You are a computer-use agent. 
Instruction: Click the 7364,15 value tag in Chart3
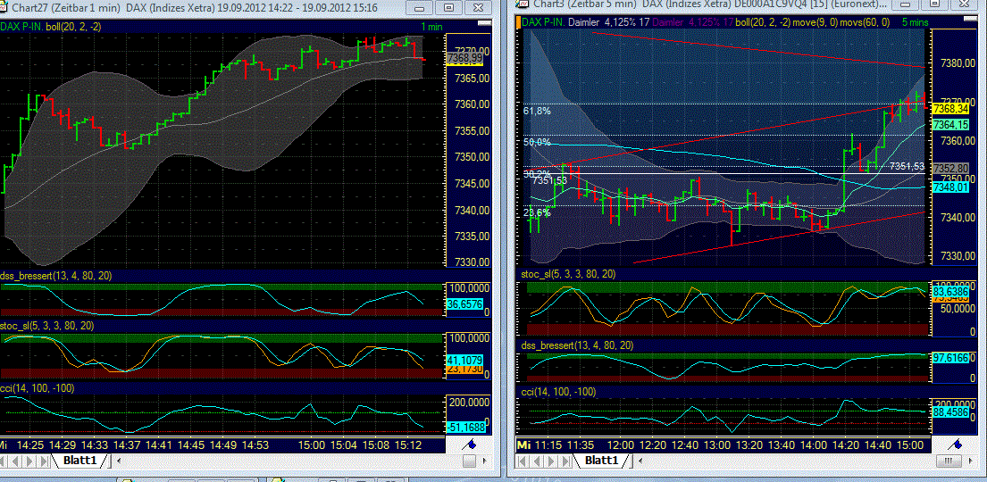click(950, 125)
